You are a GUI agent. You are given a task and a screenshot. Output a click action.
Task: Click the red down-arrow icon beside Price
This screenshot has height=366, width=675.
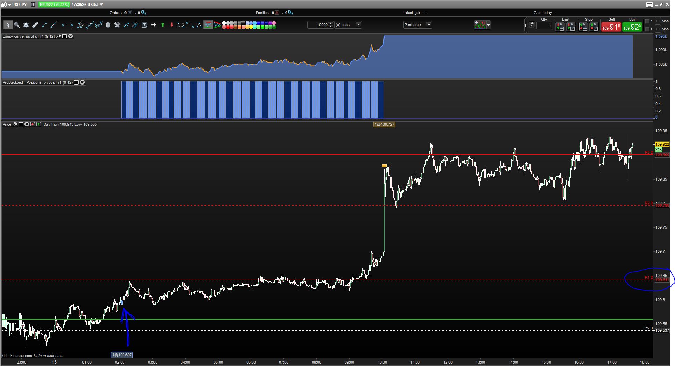click(x=33, y=124)
